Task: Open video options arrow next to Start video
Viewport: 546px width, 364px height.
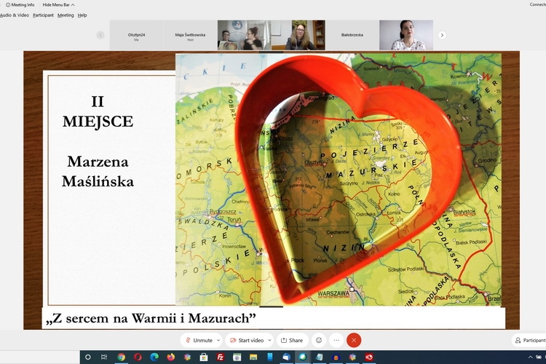Action: [x=269, y=340]
